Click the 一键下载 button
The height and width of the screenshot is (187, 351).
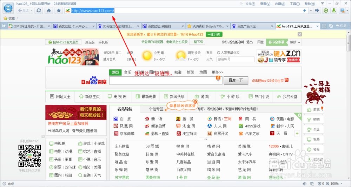[197, 42]
